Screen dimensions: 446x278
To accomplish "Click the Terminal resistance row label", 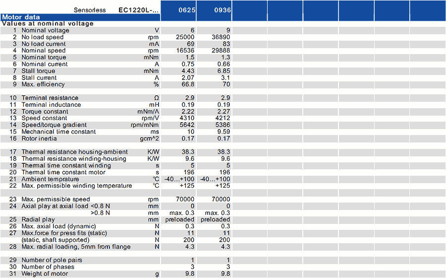I will 50,98.
